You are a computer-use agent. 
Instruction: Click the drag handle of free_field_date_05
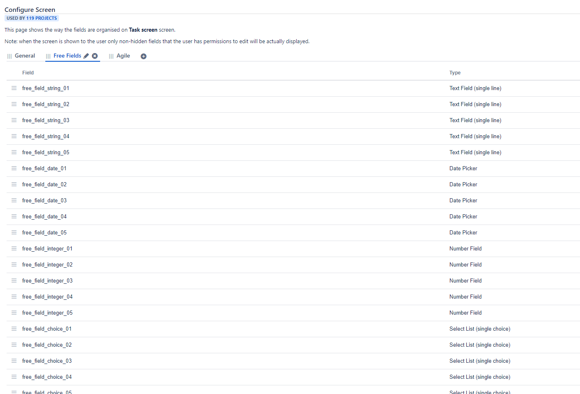point(14,232)
